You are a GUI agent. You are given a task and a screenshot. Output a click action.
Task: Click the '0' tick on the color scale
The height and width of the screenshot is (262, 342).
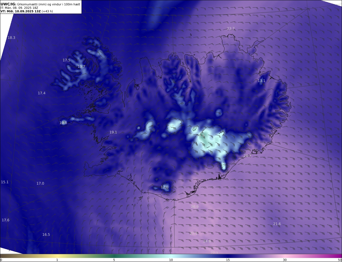1,260
